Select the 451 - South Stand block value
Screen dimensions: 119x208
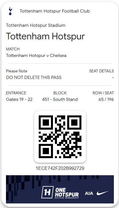click(x=60, y=99)
